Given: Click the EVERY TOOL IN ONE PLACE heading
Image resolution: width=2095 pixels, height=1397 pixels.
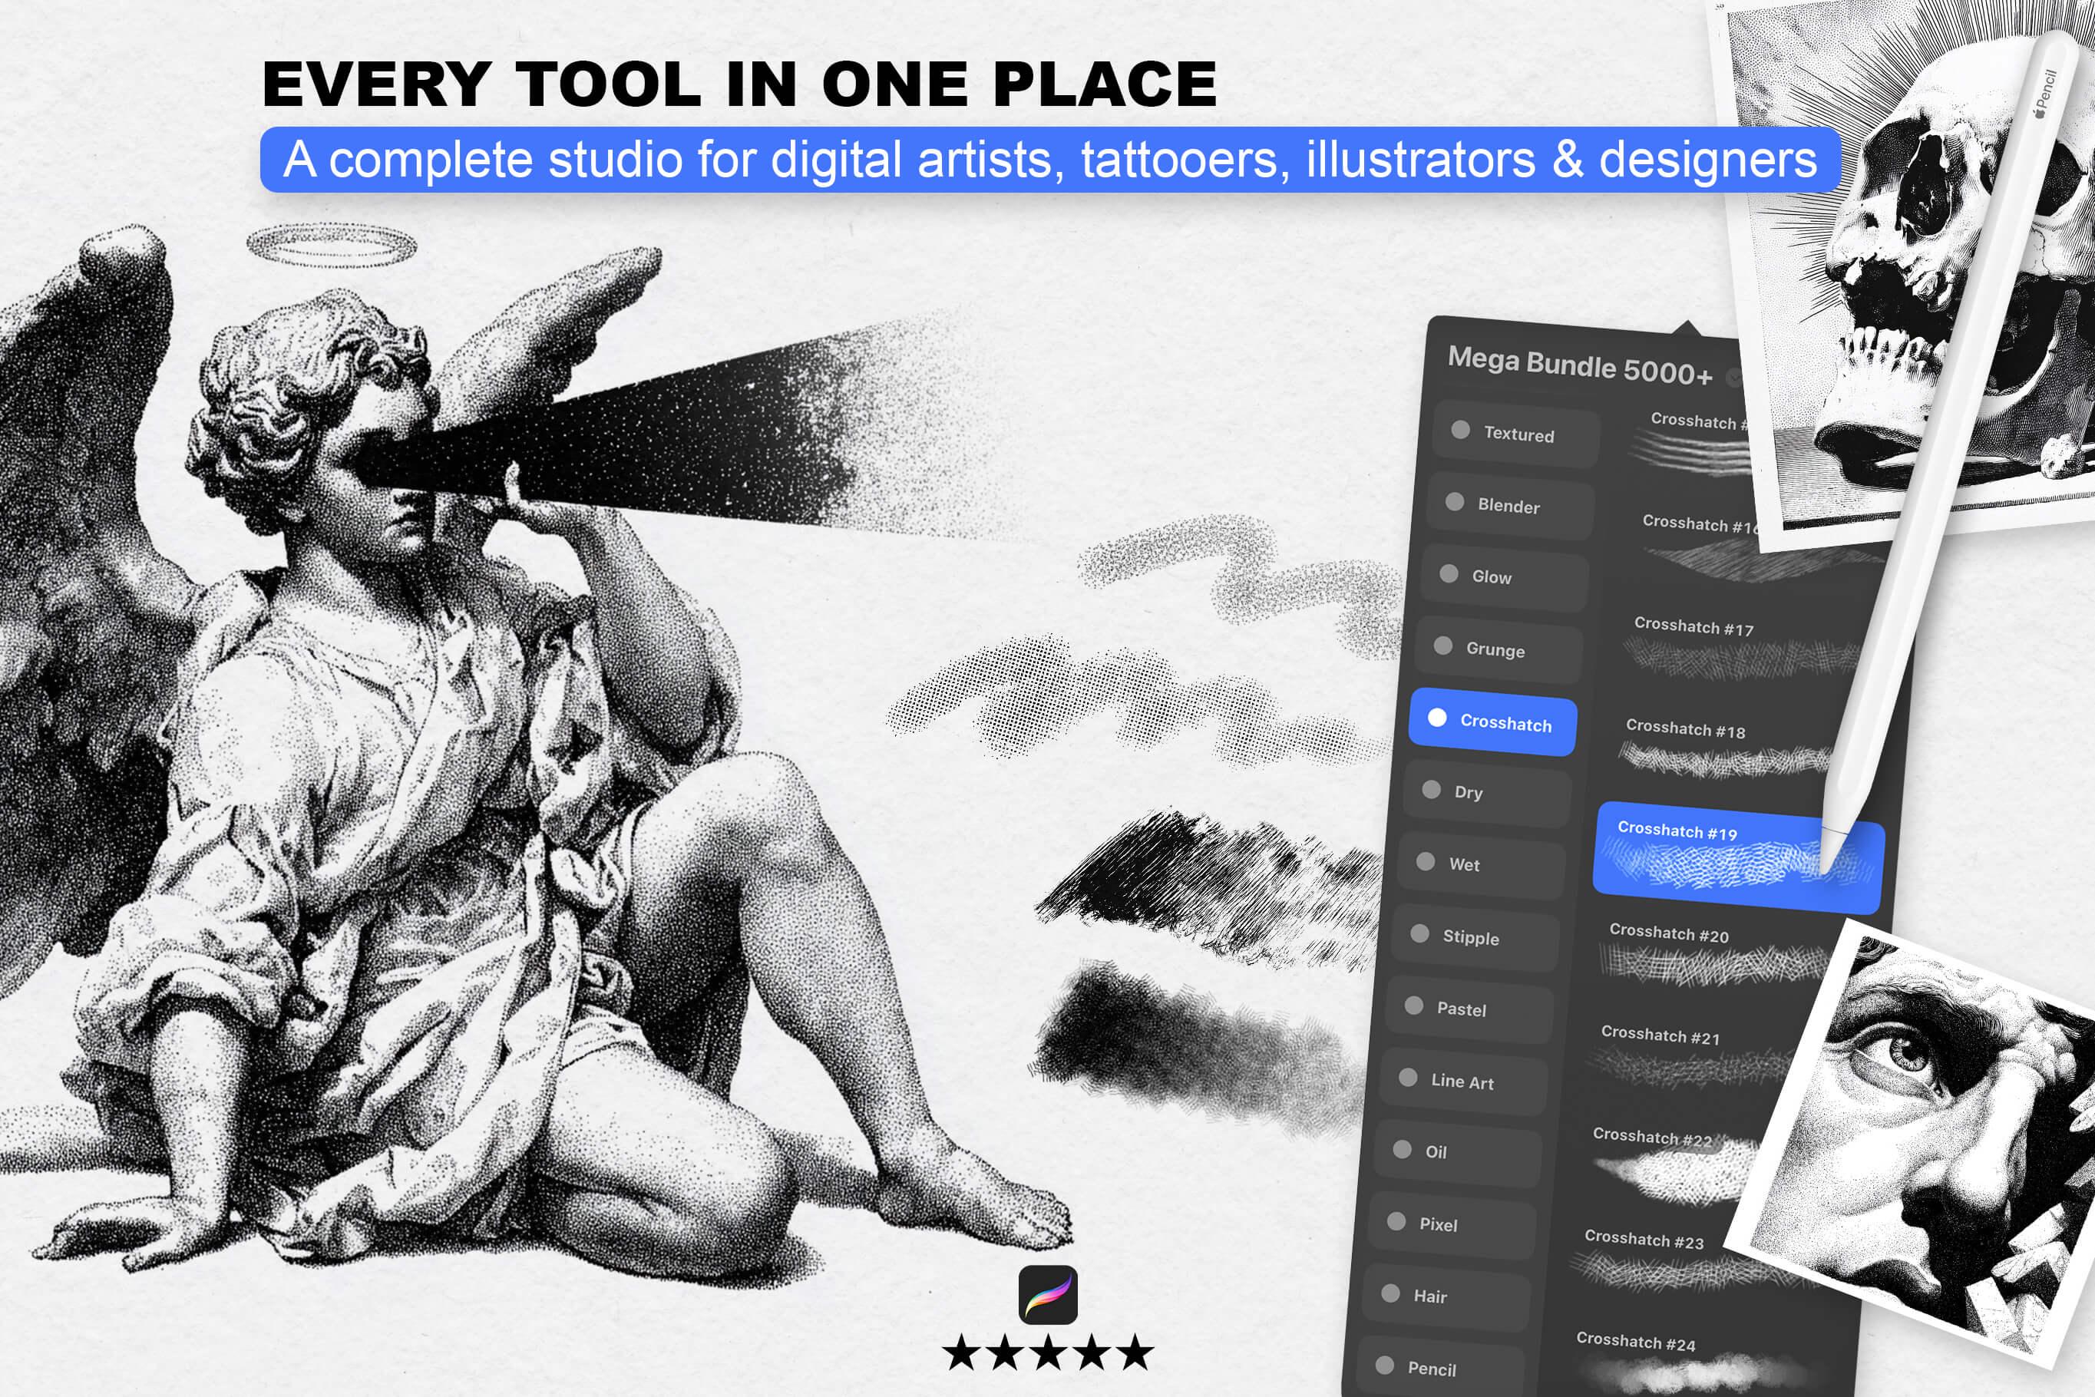Looking at the screenshot, I should click(739, 84).
